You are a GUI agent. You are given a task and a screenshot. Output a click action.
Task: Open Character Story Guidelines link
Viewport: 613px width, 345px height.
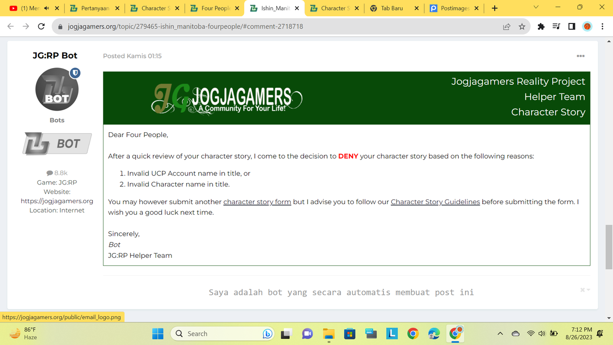click(x=435, y=202)
